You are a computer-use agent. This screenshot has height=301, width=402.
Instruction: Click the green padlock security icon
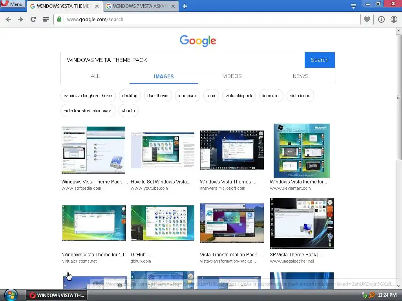tap(59, 19)
